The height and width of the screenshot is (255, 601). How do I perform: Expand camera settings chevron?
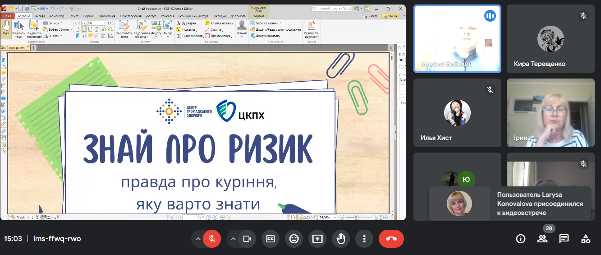point(233,239)
